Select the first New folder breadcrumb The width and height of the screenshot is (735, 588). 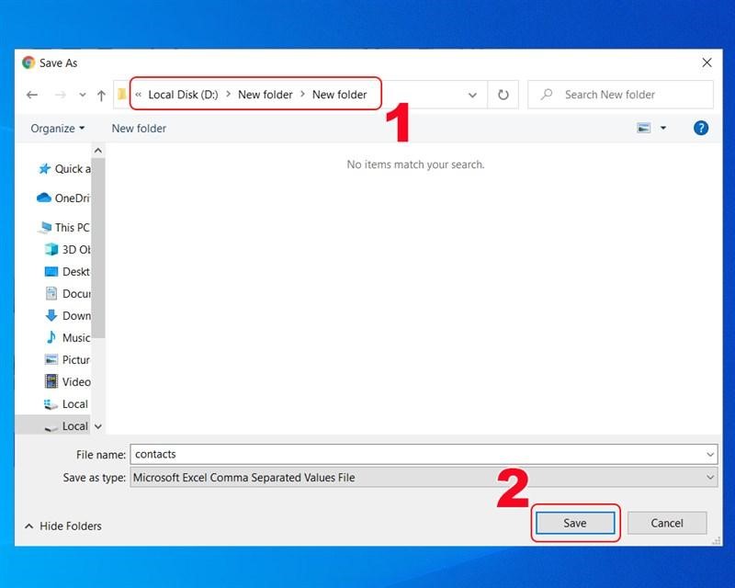pyautogui.click(x=265, y=95)
